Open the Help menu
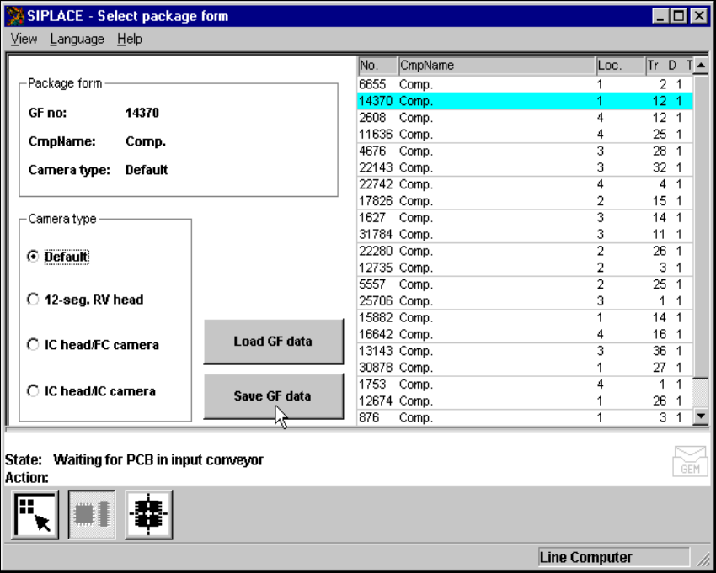 pos(130,39)
